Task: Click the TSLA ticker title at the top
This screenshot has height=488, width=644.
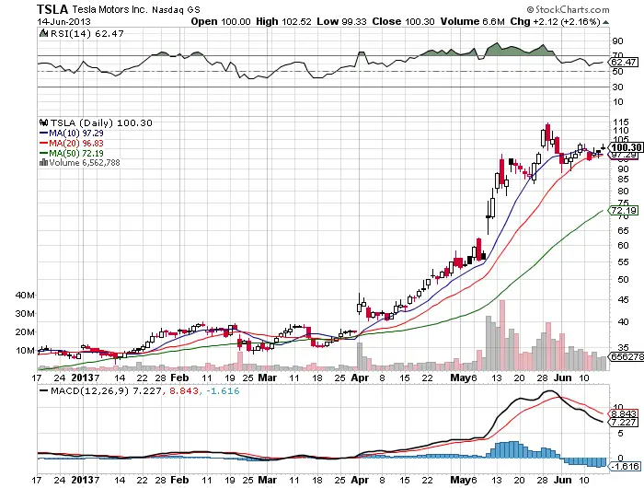Action: click(x=52, y=9)
